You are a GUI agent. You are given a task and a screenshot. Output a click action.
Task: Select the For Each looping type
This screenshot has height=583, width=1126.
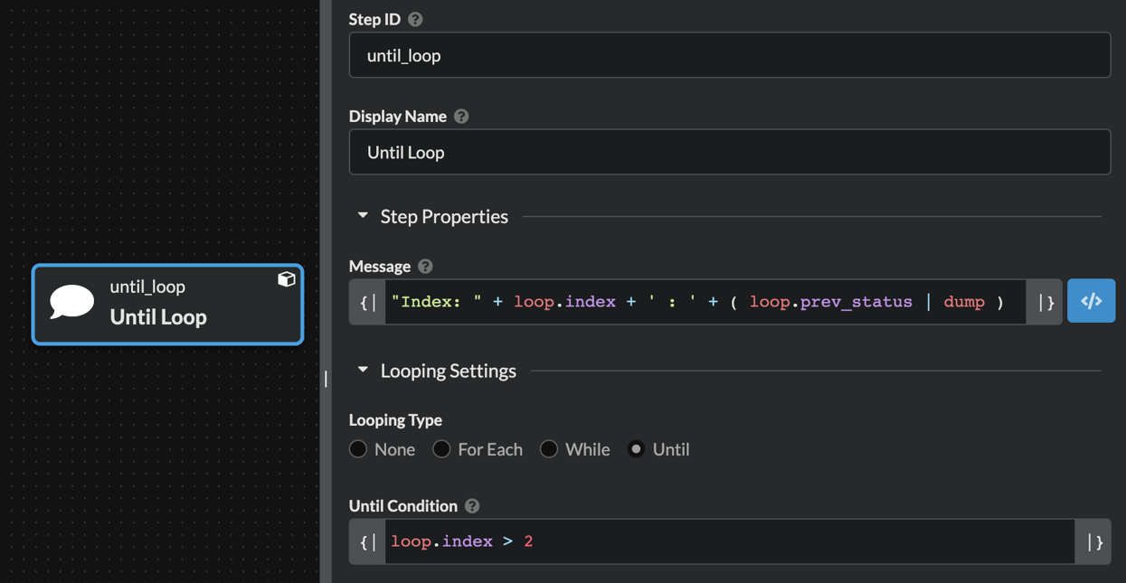pos(441,449)
